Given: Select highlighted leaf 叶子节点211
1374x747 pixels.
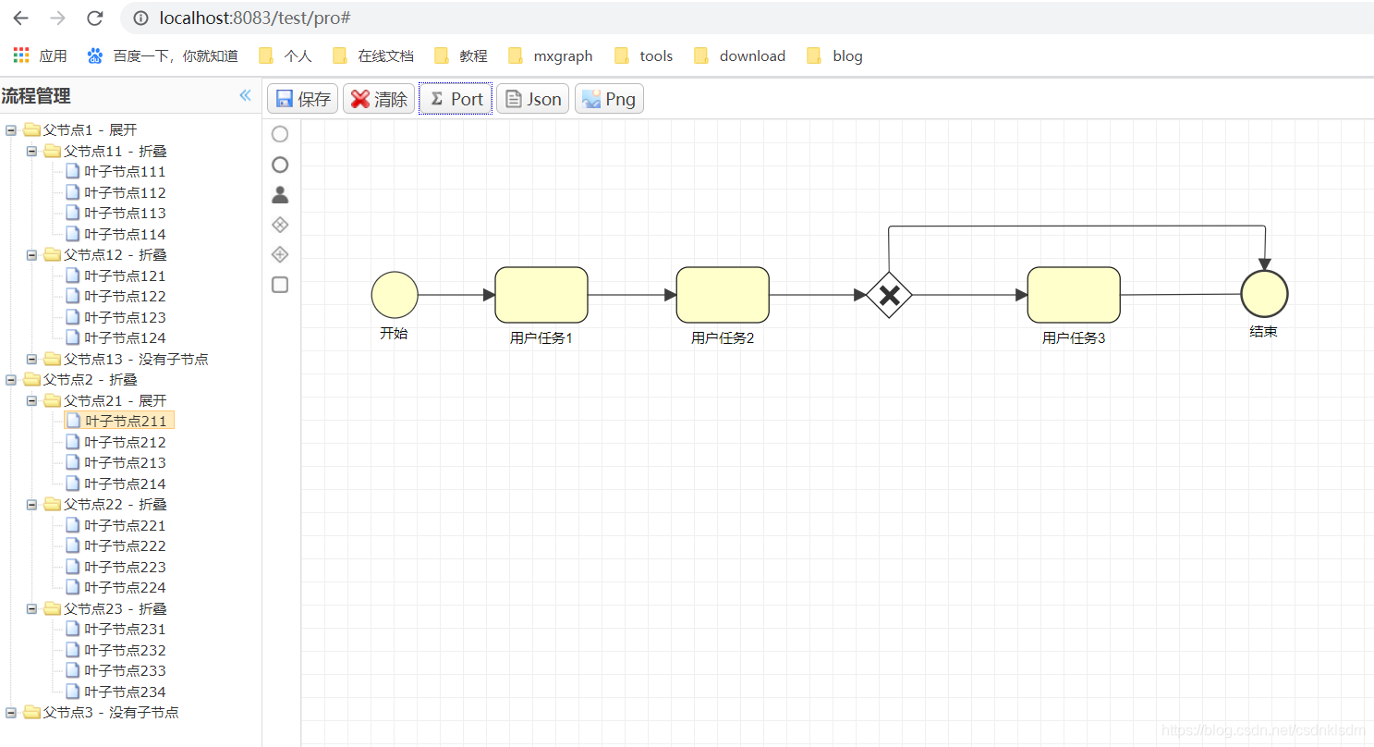Looking at the screenshot, I should coord(119,421).
